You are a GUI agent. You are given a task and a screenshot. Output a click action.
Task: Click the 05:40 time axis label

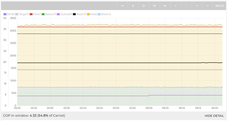83,108
